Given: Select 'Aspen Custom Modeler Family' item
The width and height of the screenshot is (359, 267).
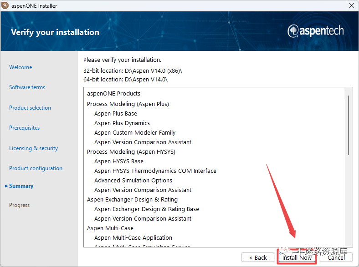Looking at the screenshot, I should (135, 132).
